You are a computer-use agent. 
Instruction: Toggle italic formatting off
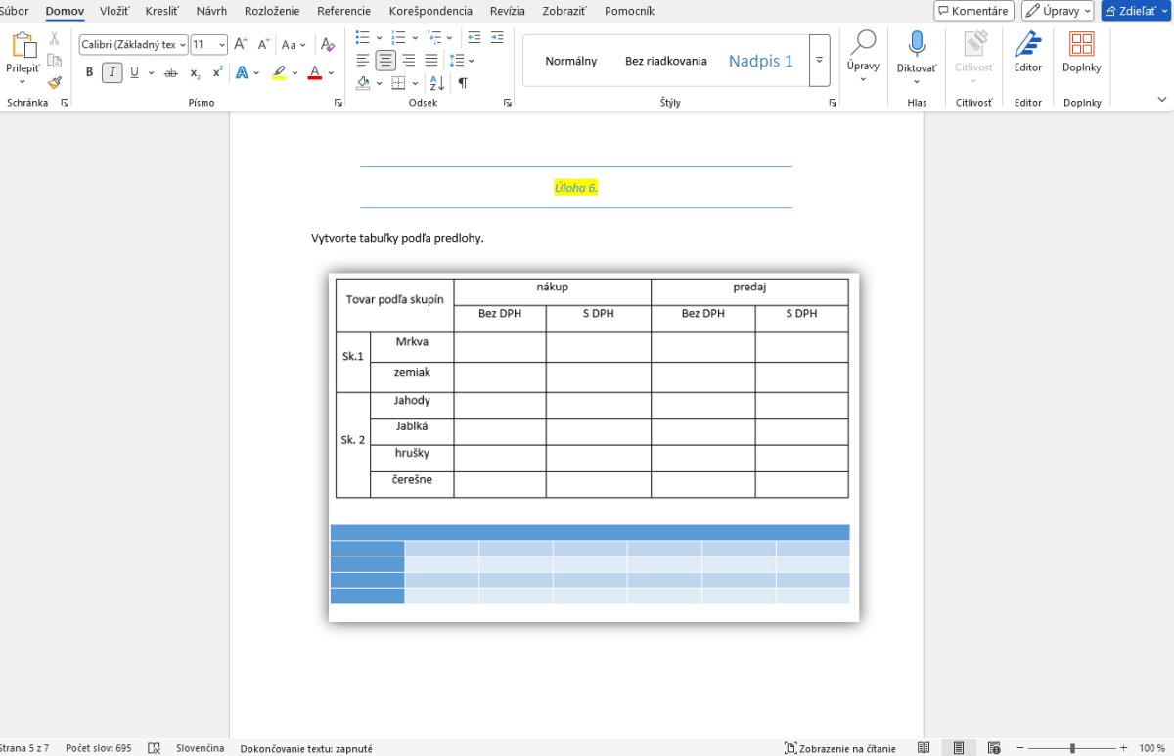(x=112, y=73)
